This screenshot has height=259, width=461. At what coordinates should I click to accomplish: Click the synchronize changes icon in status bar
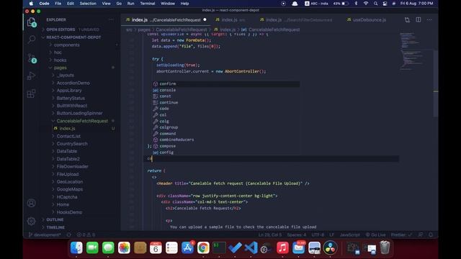(69, 235)
